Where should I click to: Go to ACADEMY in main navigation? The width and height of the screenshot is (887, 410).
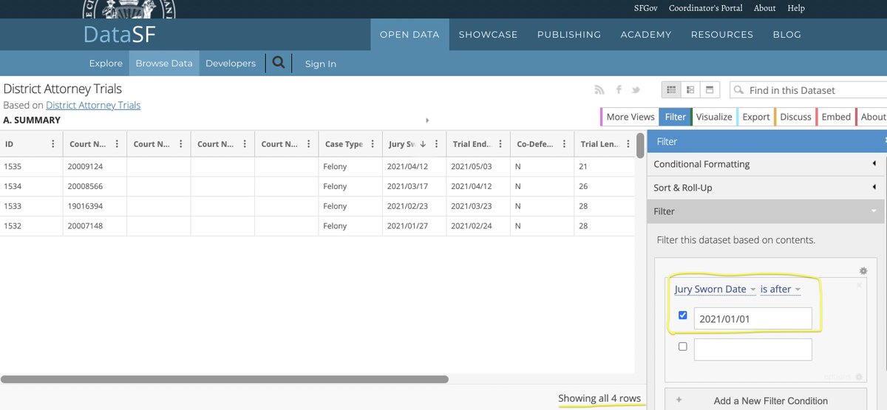[646, 35]
